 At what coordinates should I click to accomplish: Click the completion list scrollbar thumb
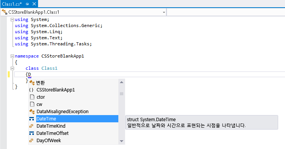[122, 94]
